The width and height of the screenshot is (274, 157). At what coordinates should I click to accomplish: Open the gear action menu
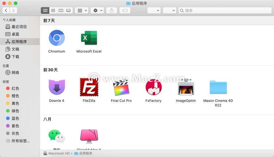(x=97, y=10)
